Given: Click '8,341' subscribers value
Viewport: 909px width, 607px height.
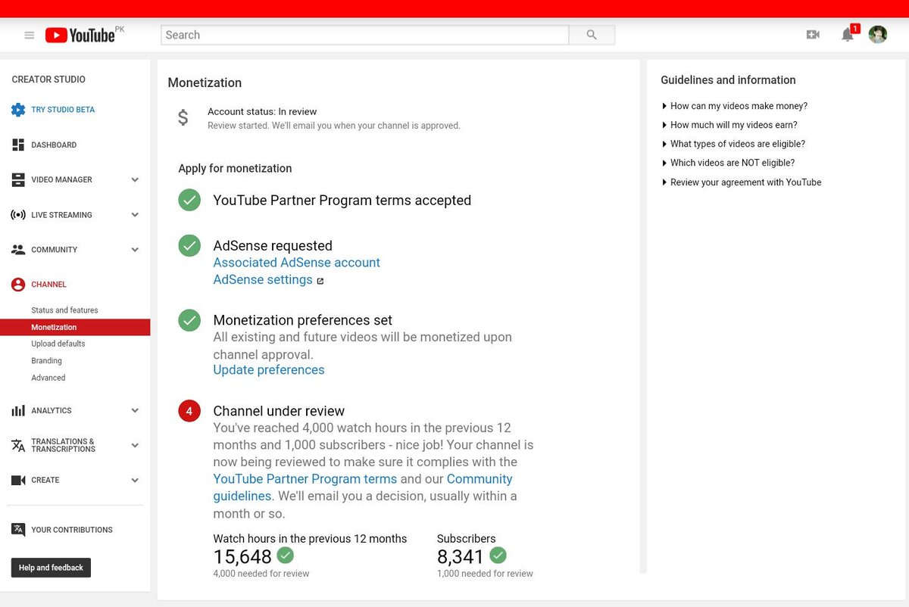Looking at the screenshot, I should 461,557.
